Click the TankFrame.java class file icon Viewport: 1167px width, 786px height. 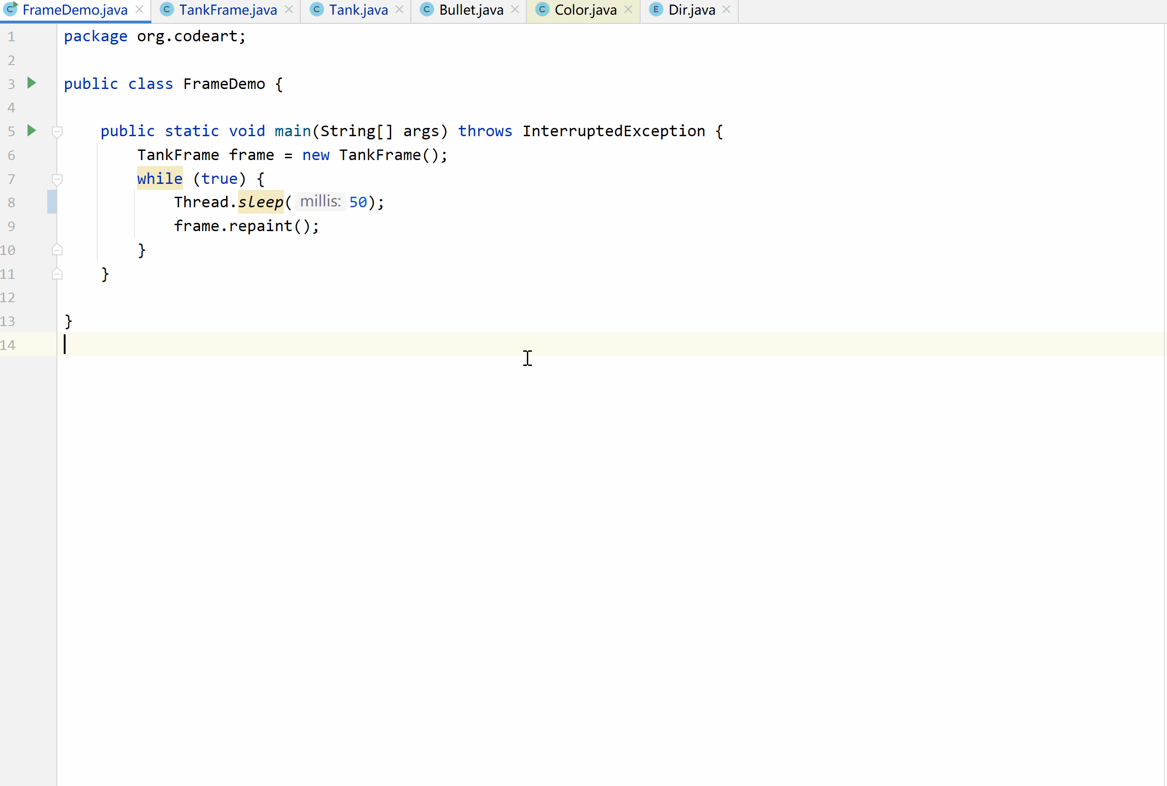click(166, 10)
